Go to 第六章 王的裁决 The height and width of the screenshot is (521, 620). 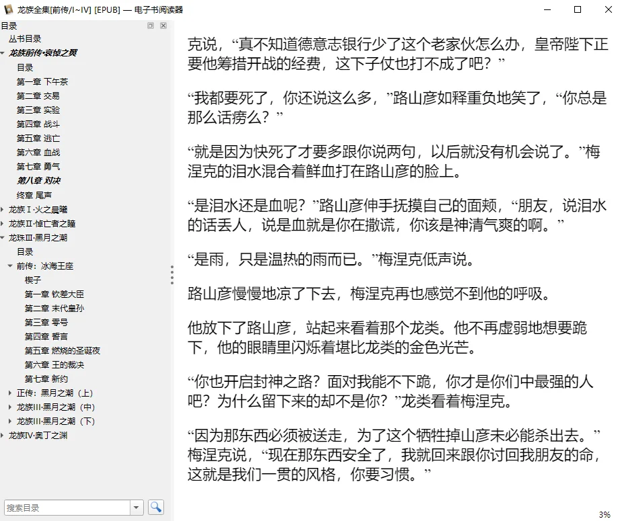(54, 365)
